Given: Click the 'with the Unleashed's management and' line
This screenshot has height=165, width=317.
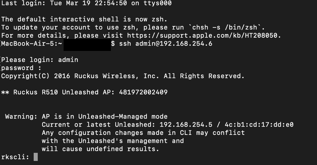Looking at the screenshot, I should click(x=113, y=141).
